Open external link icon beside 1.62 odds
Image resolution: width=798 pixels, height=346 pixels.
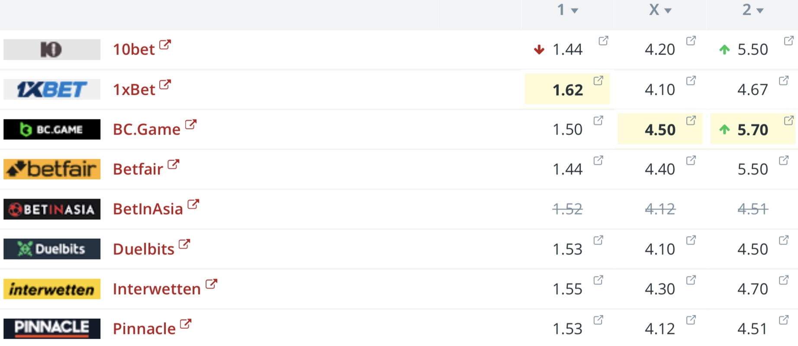tap(598, 80)
